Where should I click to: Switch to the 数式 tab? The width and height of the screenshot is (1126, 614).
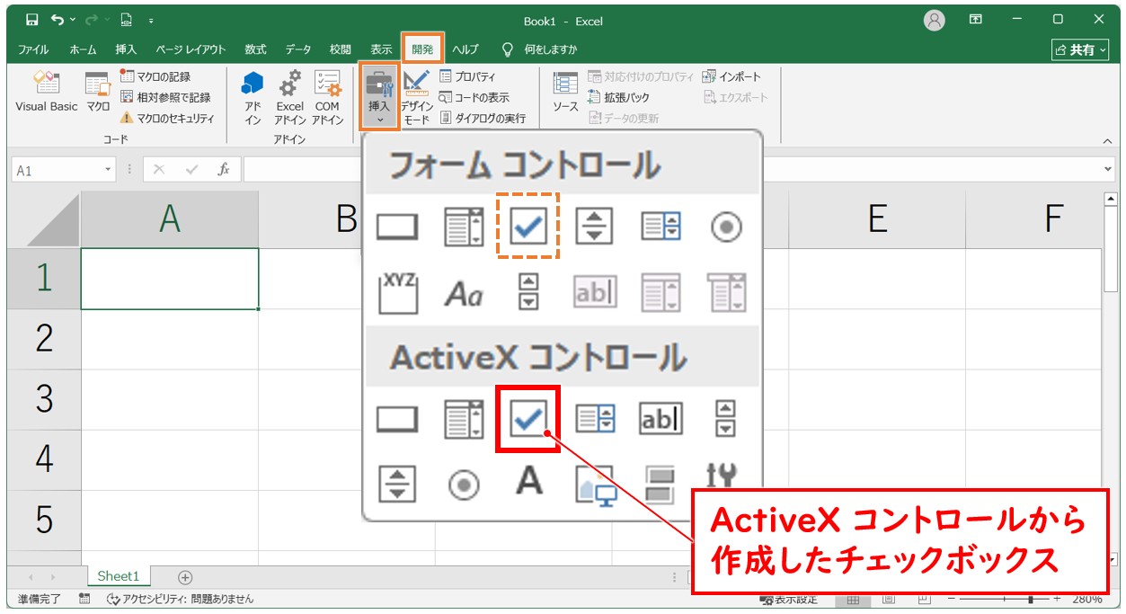click(x=255, y=49)
